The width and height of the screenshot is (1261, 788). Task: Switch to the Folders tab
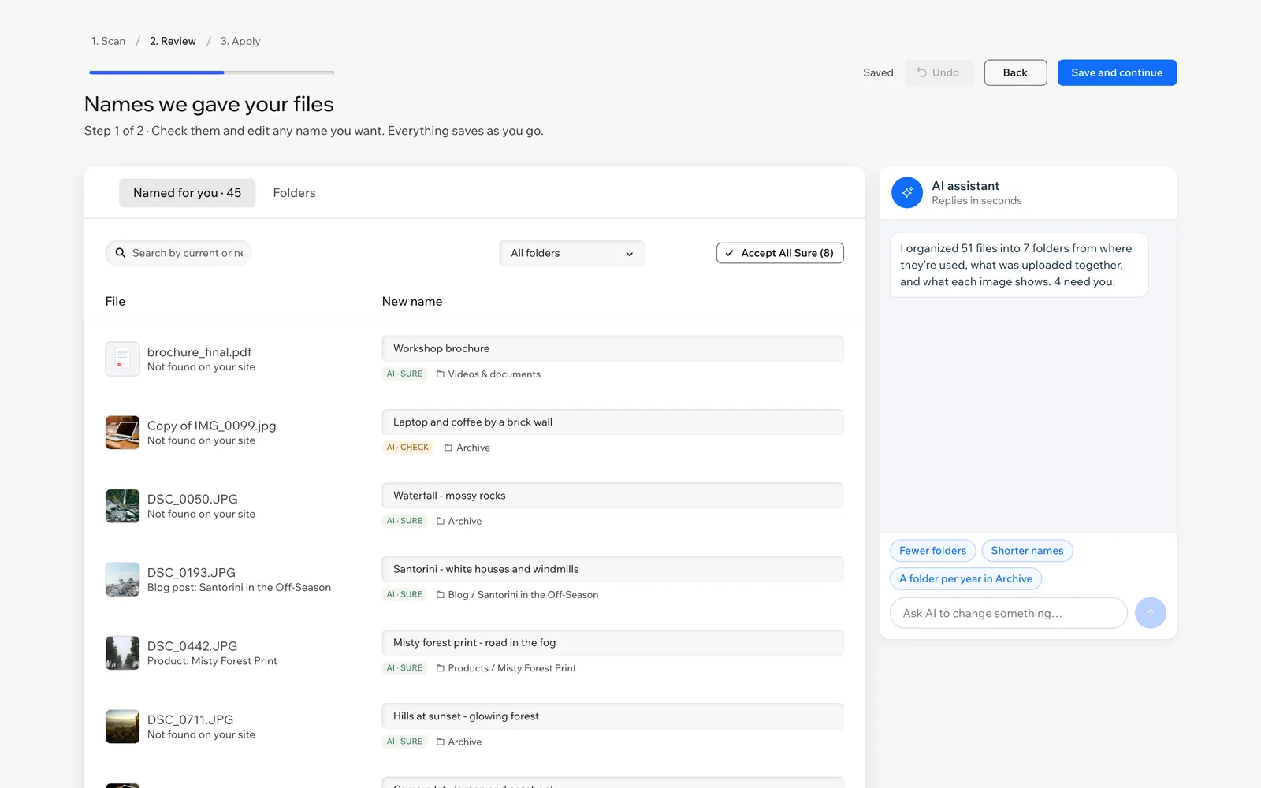point(294,193)
